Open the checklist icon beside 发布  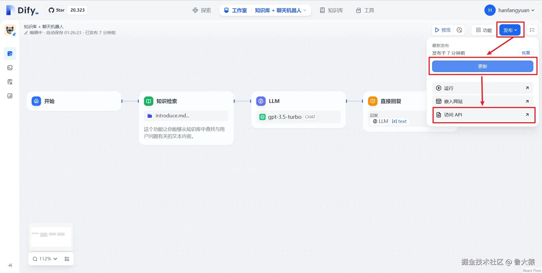click(532, 30)
